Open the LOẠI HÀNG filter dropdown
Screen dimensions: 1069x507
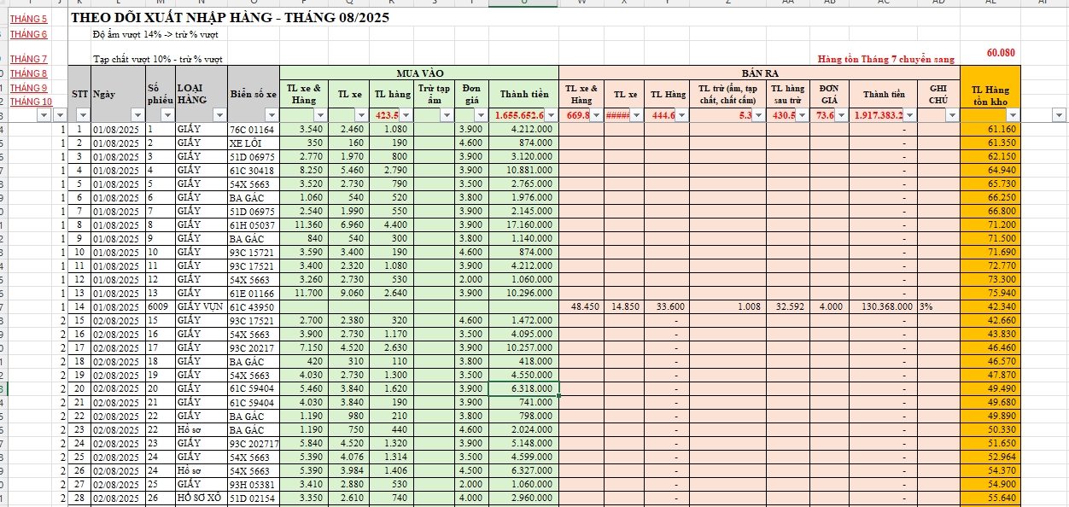click(219, 114)
